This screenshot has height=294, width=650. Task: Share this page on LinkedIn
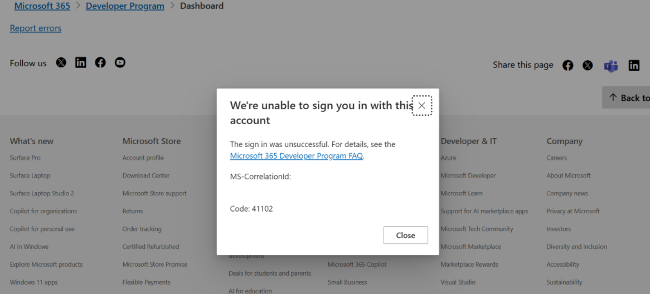pyautogui.click(x=634, y=65)
